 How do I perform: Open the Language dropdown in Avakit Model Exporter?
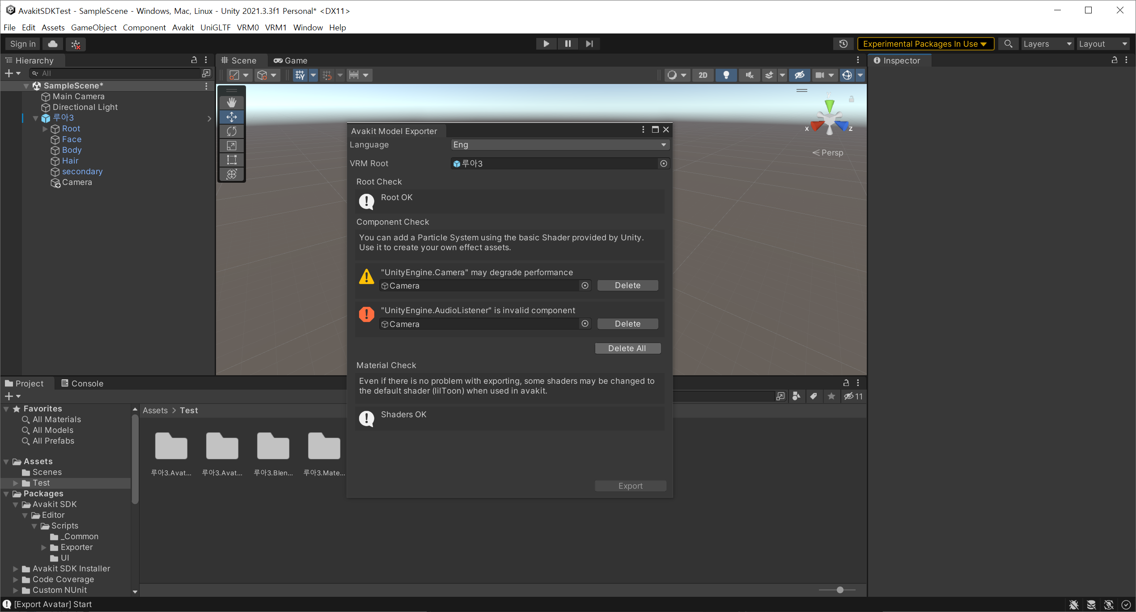click(559, 144)
